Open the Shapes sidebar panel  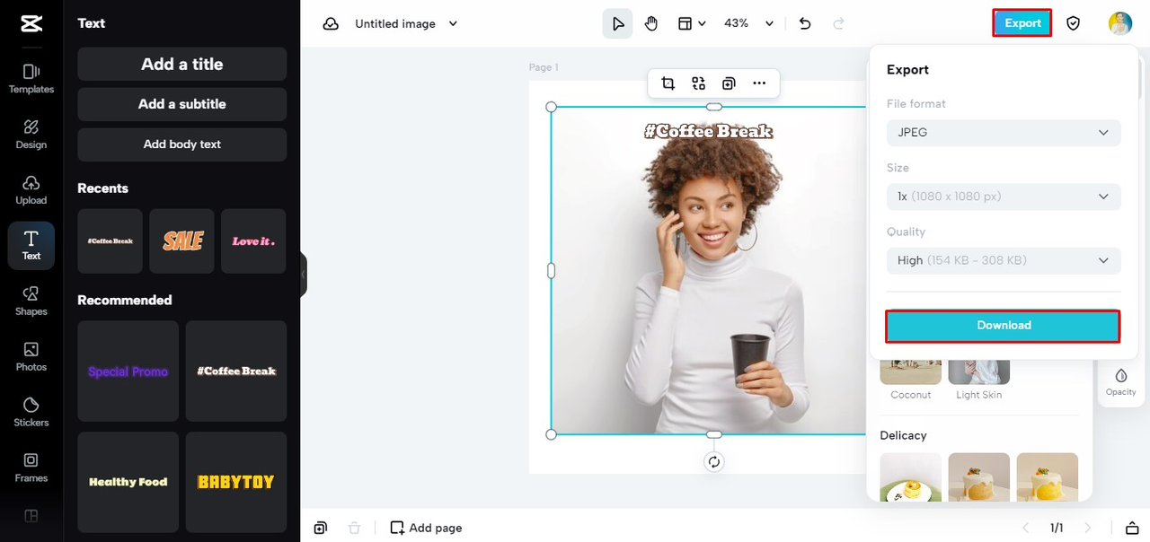click(x=31, y=302)
